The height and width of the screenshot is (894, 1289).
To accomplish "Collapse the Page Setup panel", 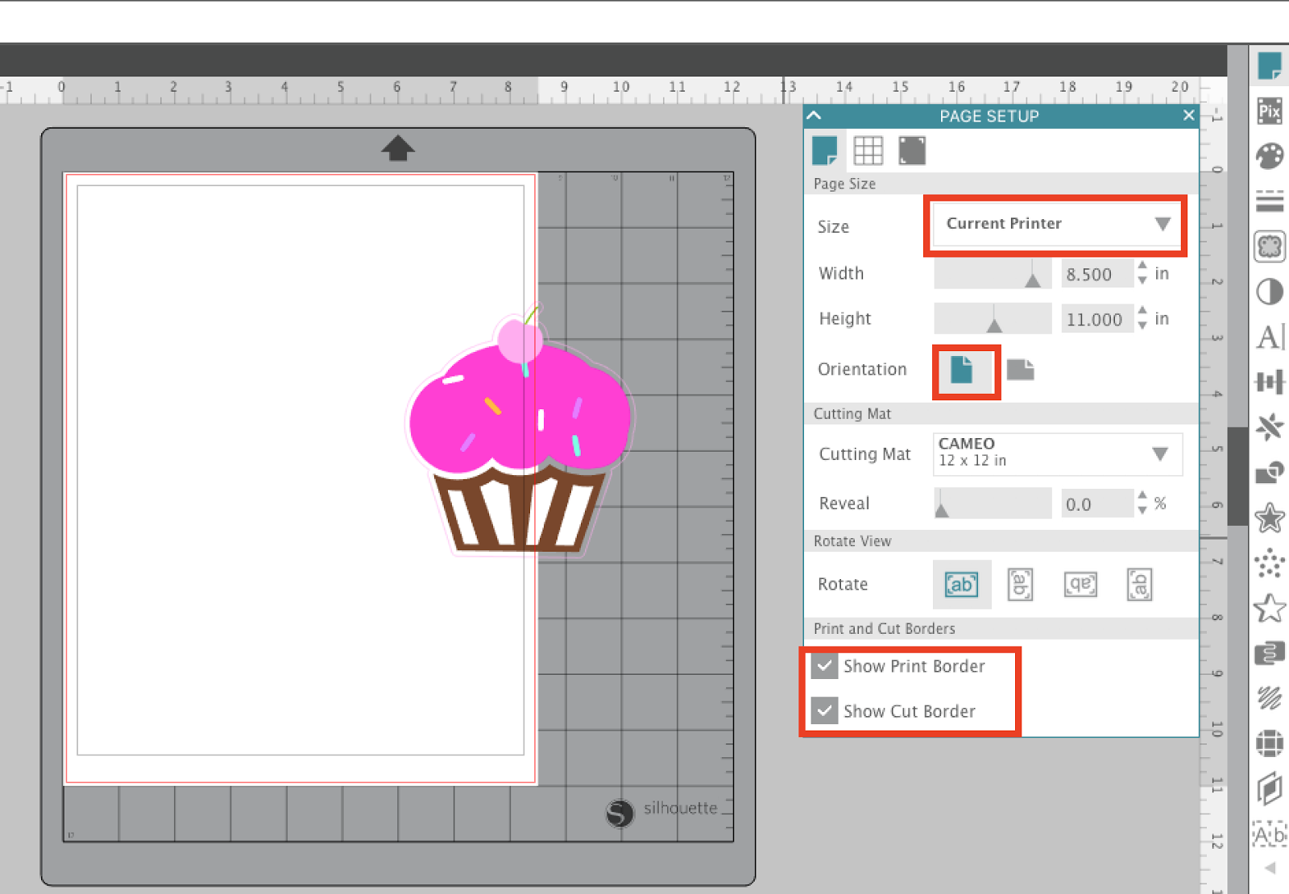I will 814,115.
